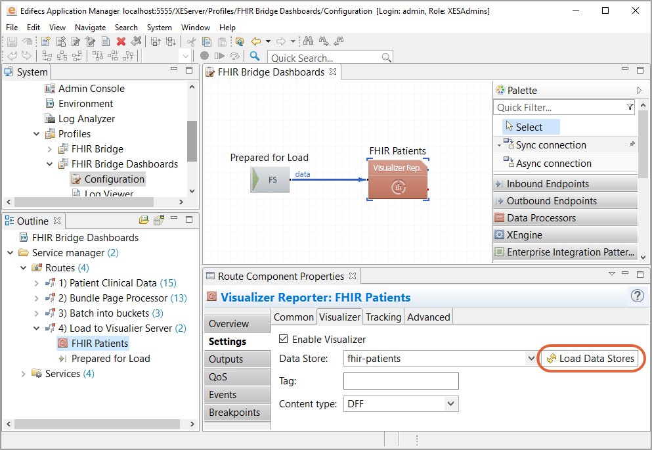Select the Overview side tab
Screen dimensions: 652x450
click(x=238, y=324)
